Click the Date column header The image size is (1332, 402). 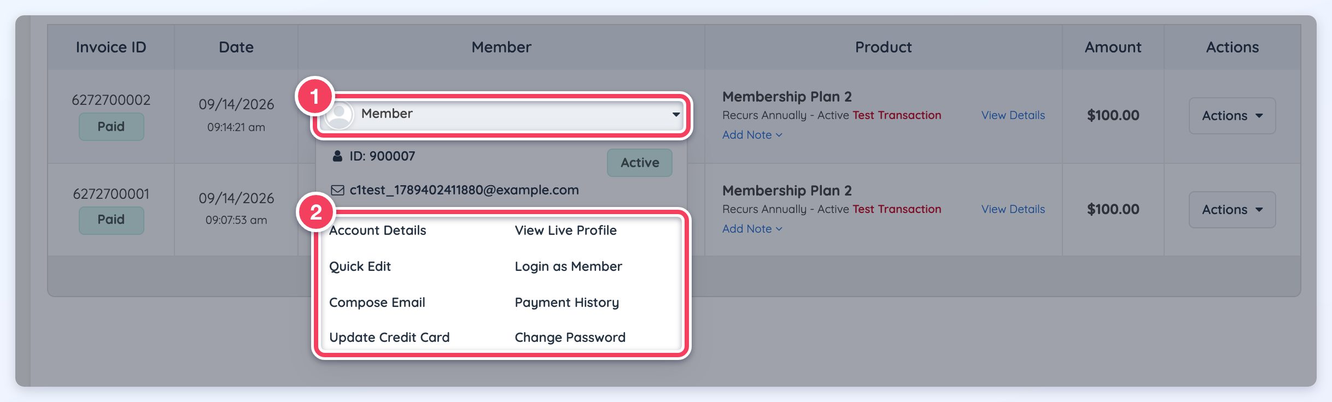(x=236, y=48)
